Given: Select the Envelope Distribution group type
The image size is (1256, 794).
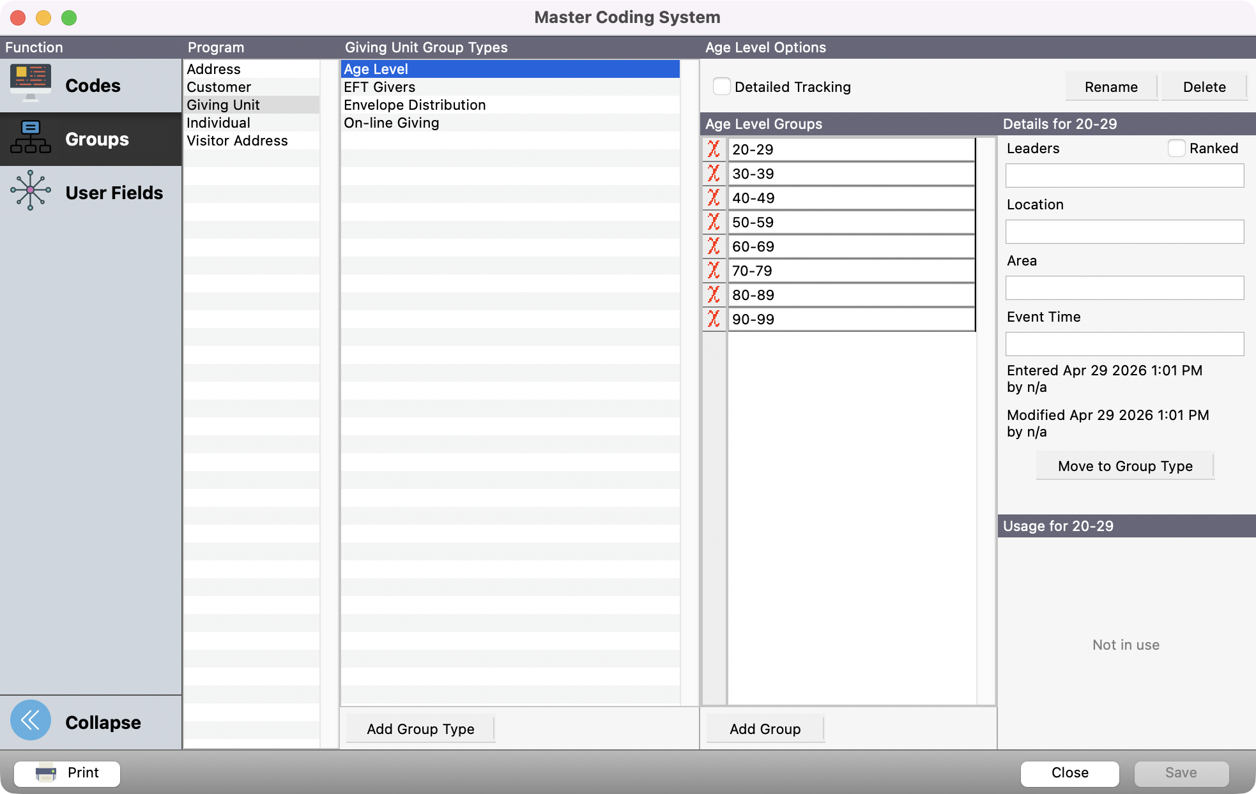Looking at the screenshot, I should (510, 105).
